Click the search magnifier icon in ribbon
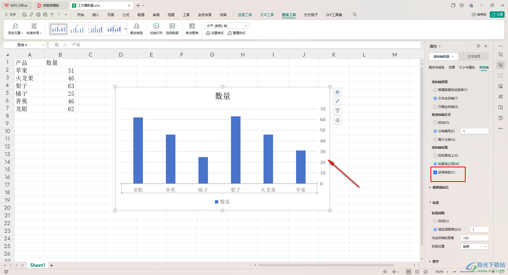The width and height of the screenshot is (508, 275). tap(355, 15)
